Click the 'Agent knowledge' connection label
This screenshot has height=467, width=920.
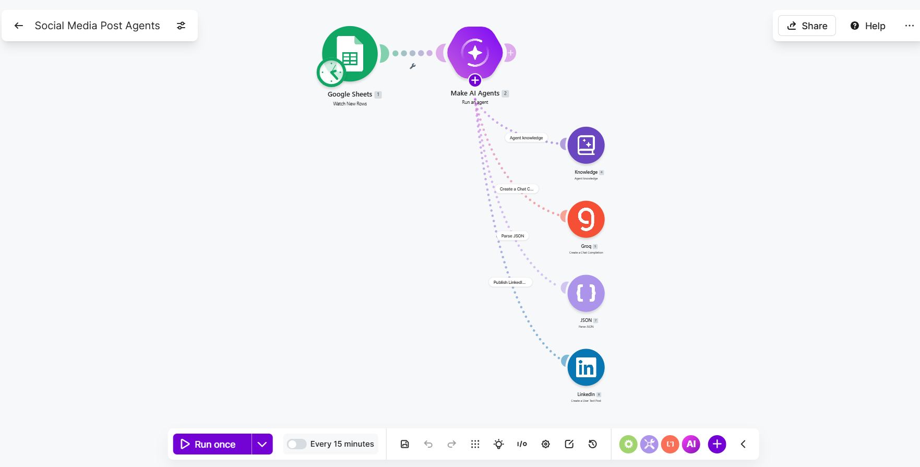(x=526, y=138)
